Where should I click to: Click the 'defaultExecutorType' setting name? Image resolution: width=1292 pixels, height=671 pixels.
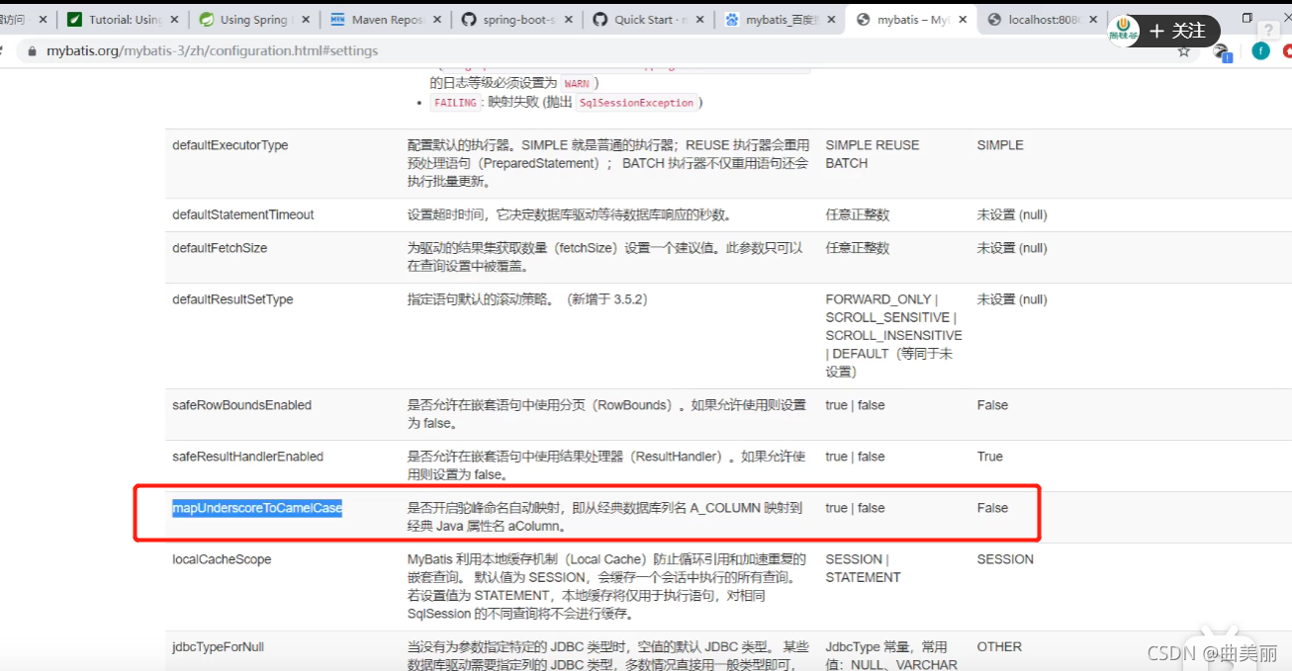click(230, 145)
